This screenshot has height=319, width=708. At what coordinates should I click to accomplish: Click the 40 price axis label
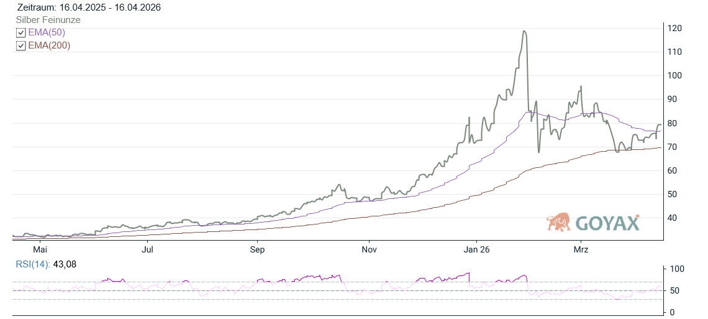pyautogui.click(x=674, y=218)
